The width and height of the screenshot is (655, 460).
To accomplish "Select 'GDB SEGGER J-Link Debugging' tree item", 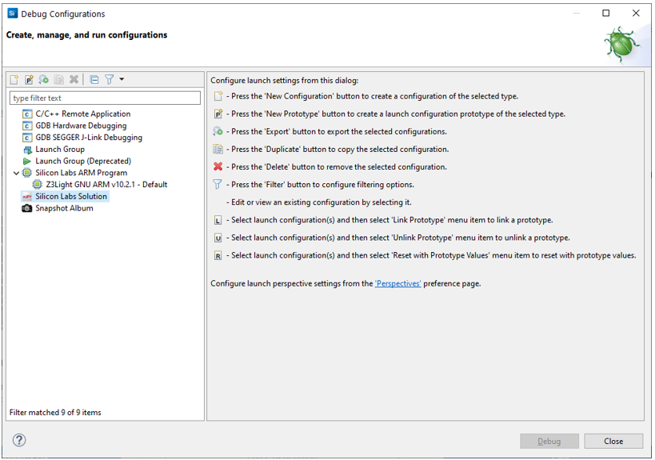I will (x=89, y=138).
